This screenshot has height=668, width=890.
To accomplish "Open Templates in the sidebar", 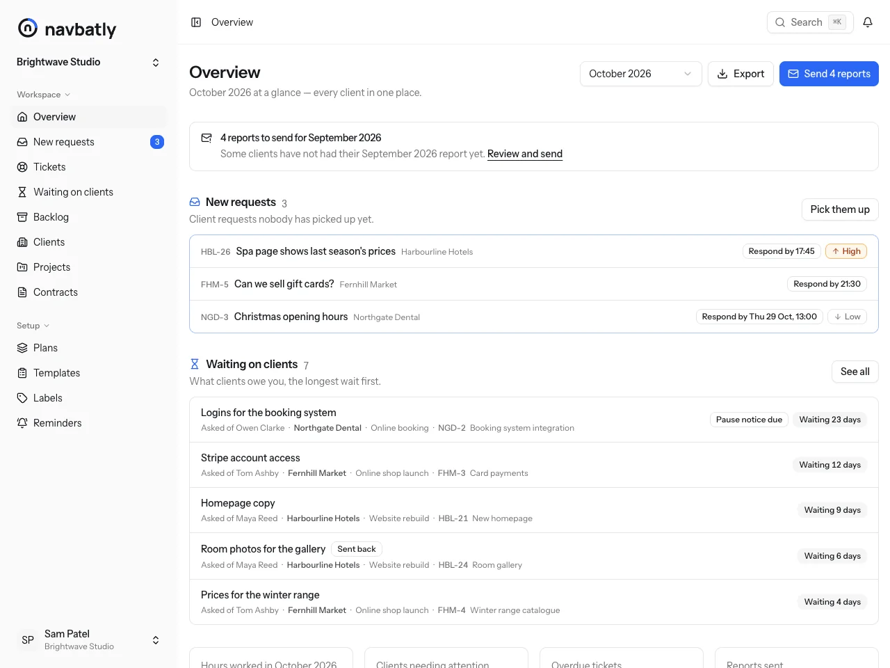I will (88, 373).
